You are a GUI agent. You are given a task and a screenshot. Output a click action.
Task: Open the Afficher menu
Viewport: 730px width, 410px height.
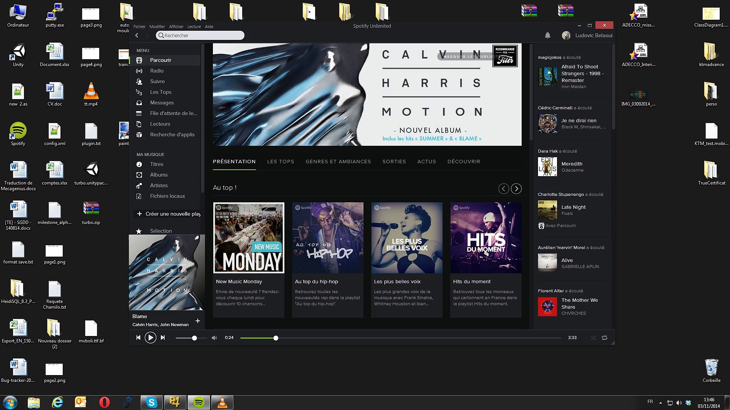(x=176, y=27)
